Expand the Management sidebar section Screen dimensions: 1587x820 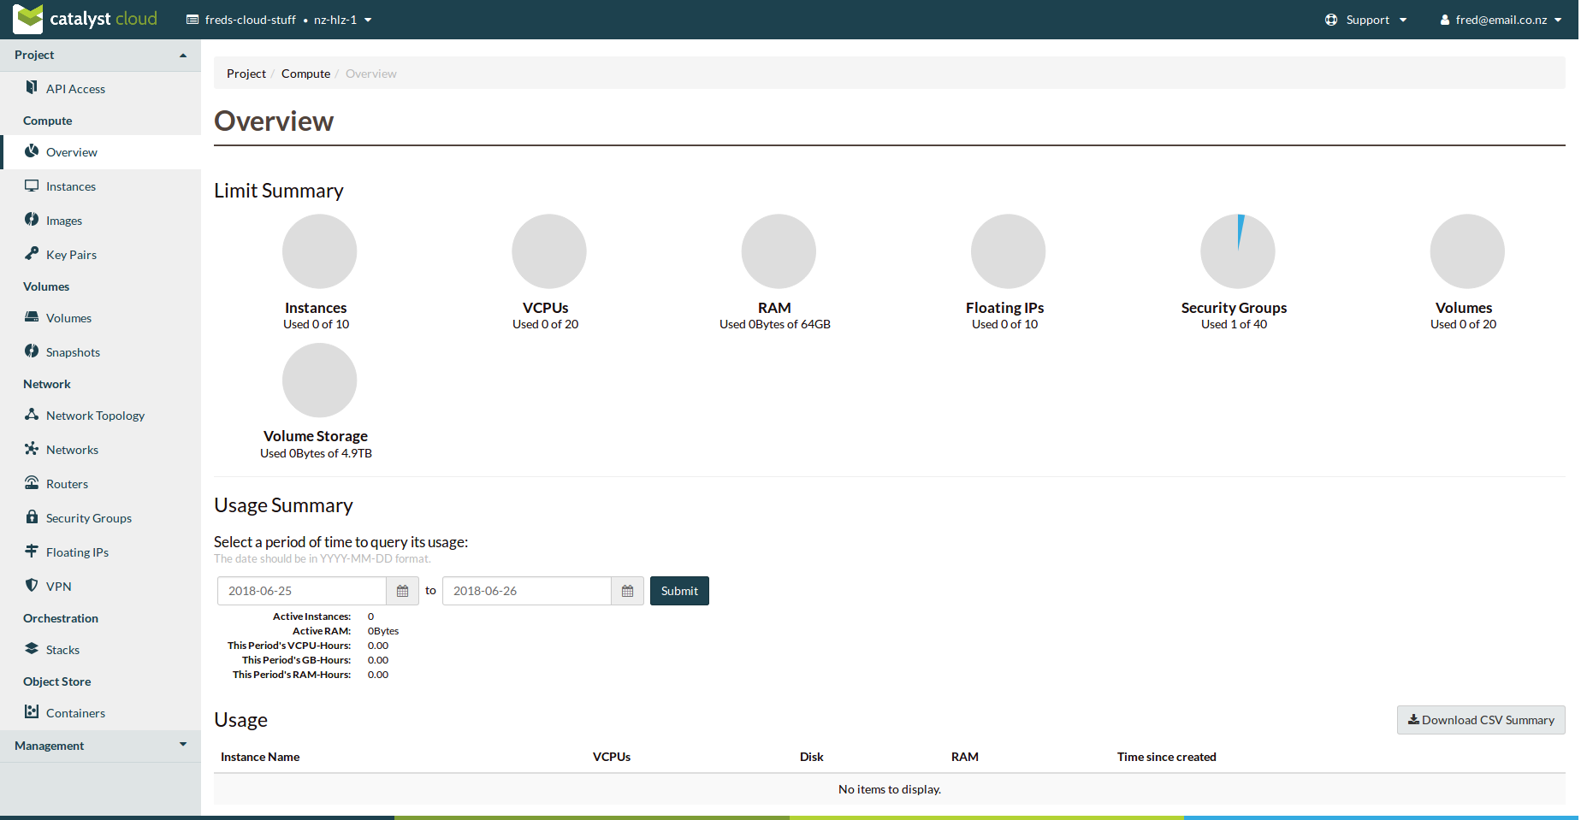click(100, 746)
